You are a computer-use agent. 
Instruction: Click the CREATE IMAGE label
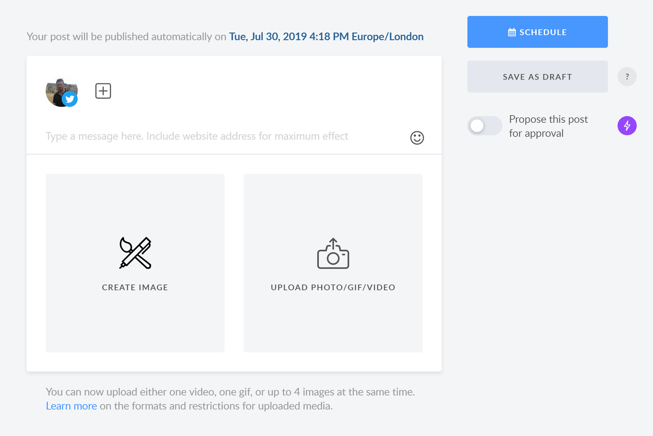pyautogui.click(x=135, y=287)
